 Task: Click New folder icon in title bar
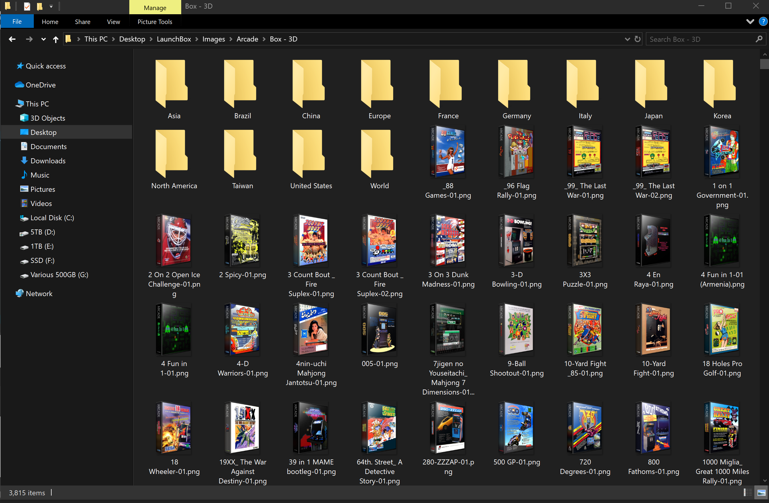pos(39,6)
